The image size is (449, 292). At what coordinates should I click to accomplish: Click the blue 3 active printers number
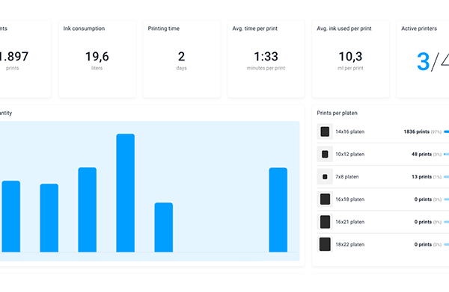coord(424,61)
